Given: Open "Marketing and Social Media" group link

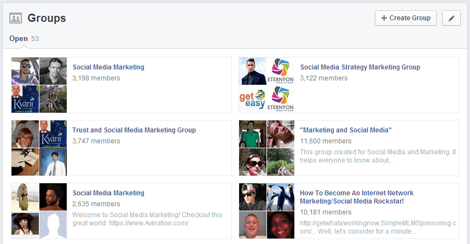Looking at the screenshot, I should (x=346, y=130).
